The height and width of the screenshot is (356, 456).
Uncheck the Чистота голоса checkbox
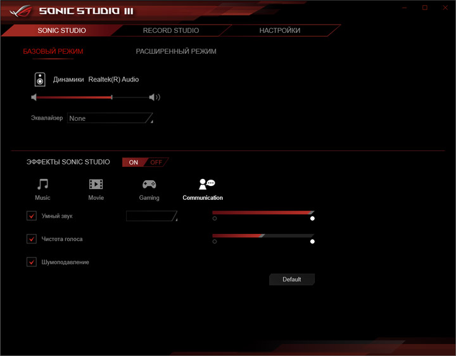(32, 239)
